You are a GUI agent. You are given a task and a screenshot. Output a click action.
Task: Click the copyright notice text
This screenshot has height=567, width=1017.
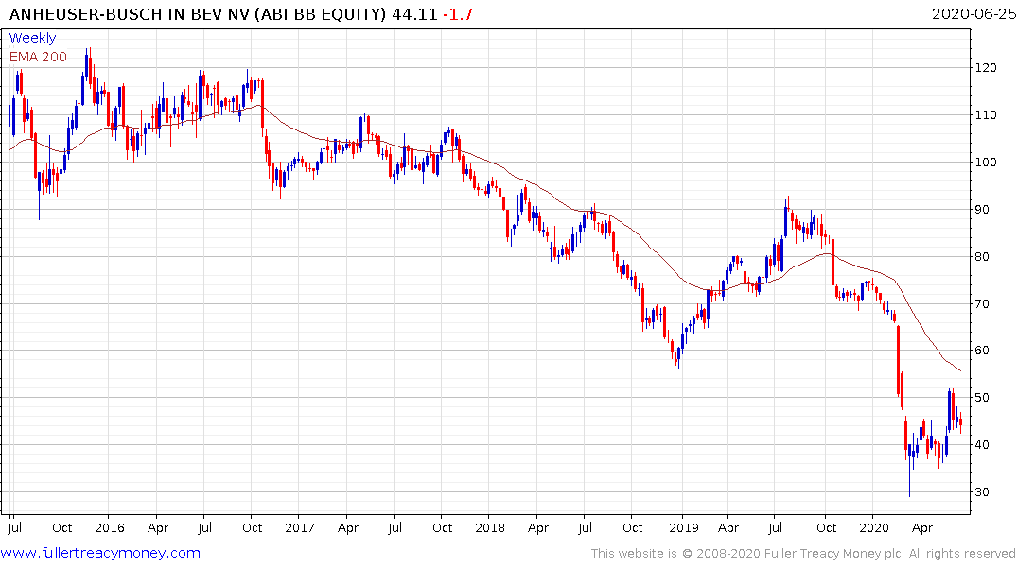pos(803,554)
